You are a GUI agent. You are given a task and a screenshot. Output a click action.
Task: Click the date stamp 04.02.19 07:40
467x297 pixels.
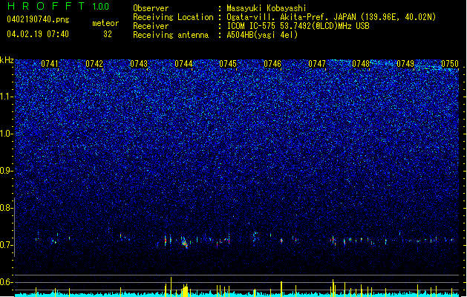click(38, 34)
